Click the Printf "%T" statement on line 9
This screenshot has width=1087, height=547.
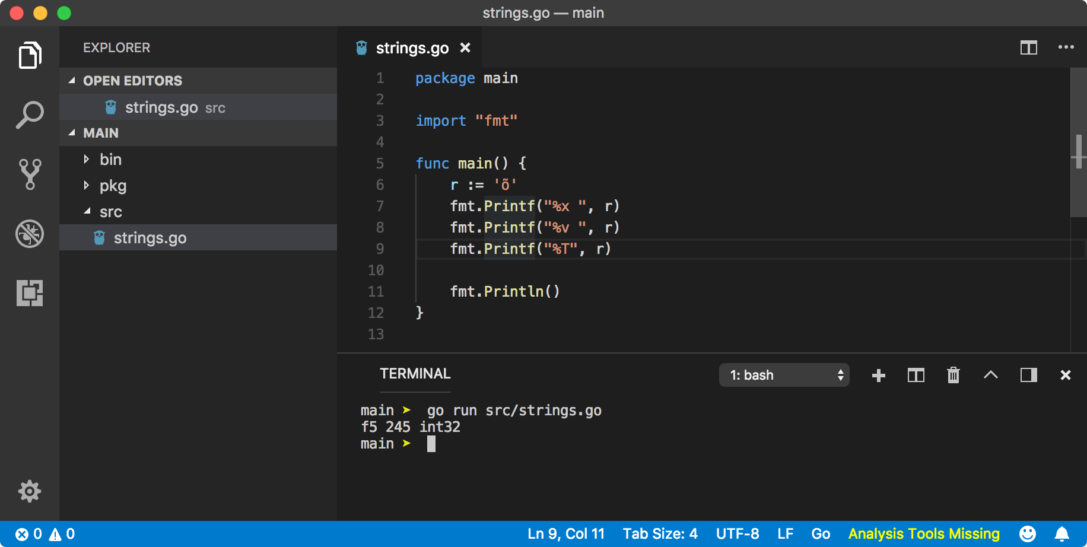(530, 249)
